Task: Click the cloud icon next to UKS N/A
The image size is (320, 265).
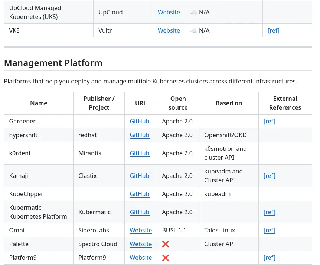Action: coord(193,12)
